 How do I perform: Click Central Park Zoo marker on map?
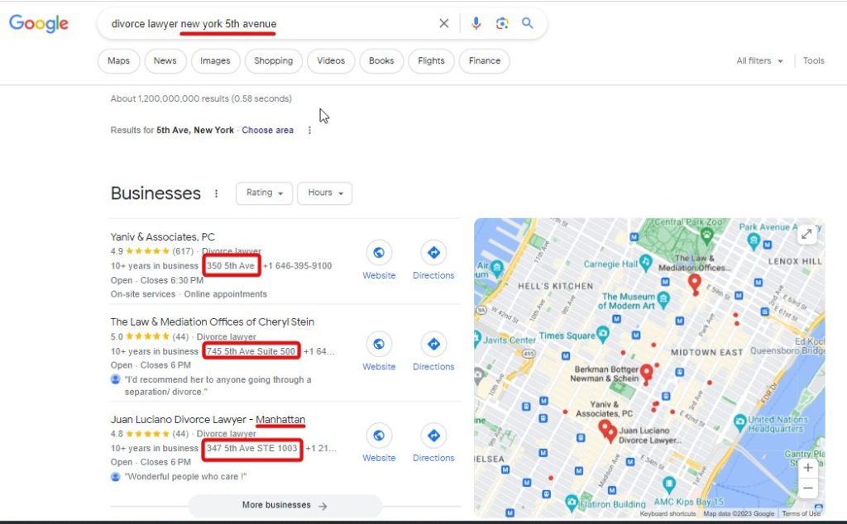point(706,235)
